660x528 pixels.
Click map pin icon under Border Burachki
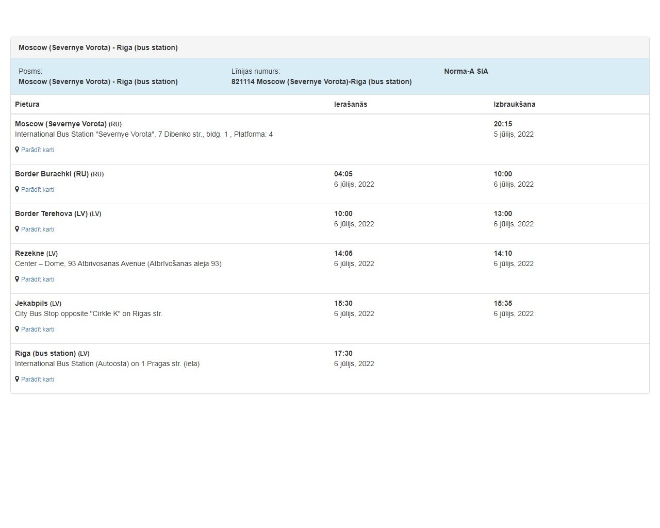point(17,190)
